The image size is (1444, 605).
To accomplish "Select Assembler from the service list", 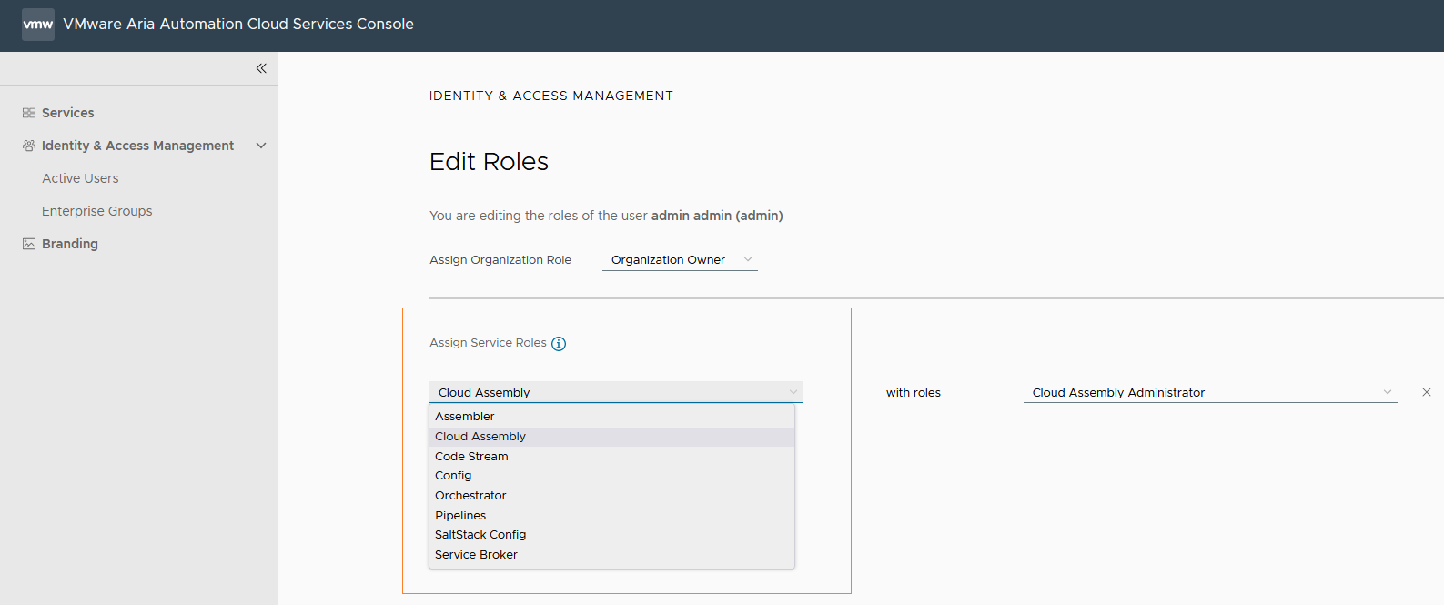I will pyautogui.click(x=465, y=417).
